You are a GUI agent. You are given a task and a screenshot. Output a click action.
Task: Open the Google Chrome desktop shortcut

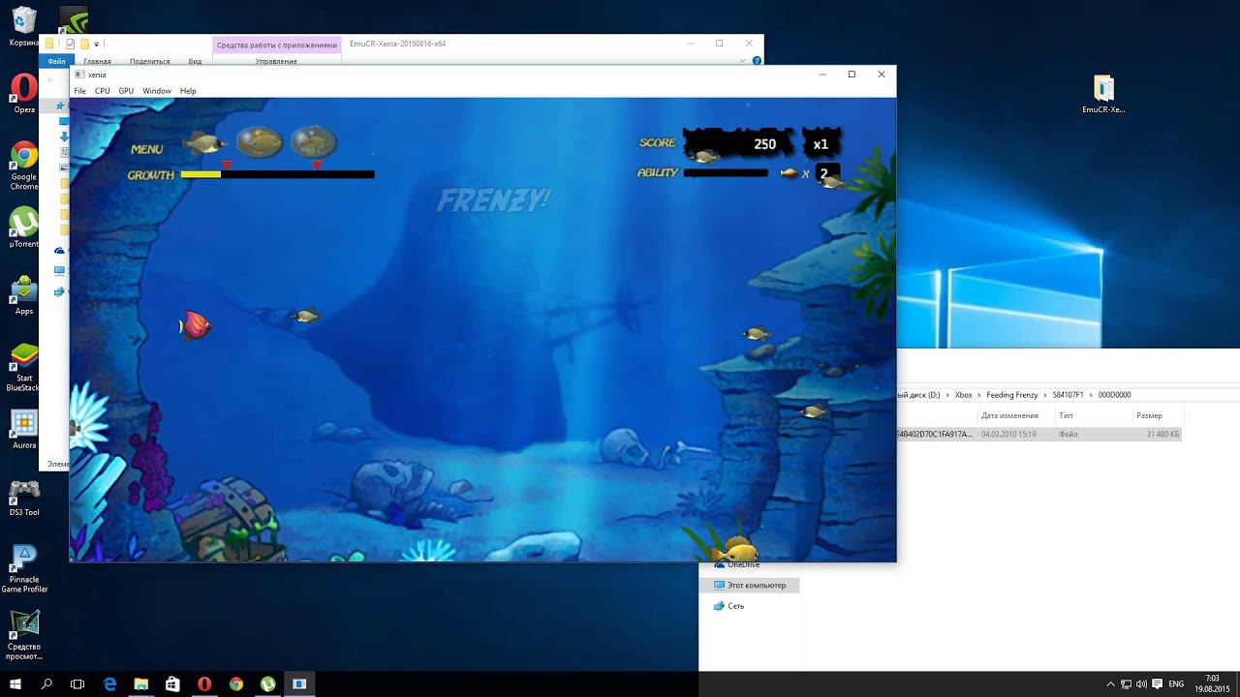tap(24, 166)
